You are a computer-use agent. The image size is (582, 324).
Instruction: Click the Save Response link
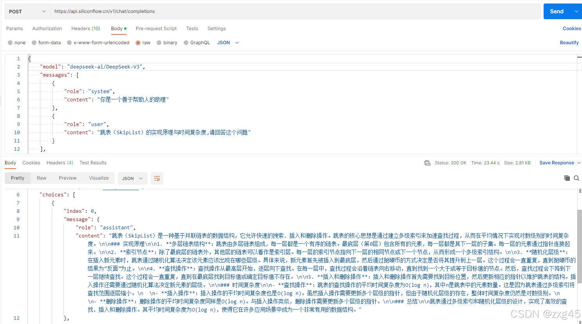coord(557,163)
